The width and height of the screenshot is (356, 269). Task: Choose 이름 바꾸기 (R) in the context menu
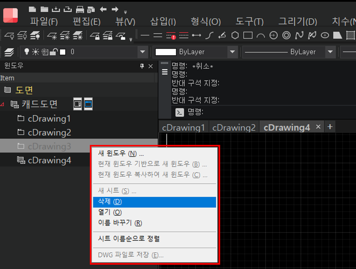pyautogui.click(x=155, y=223)
